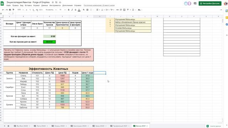Viewport: 228px width, 128px height.
Task: Click the Настройки Доступа share button
Action: 210,3
